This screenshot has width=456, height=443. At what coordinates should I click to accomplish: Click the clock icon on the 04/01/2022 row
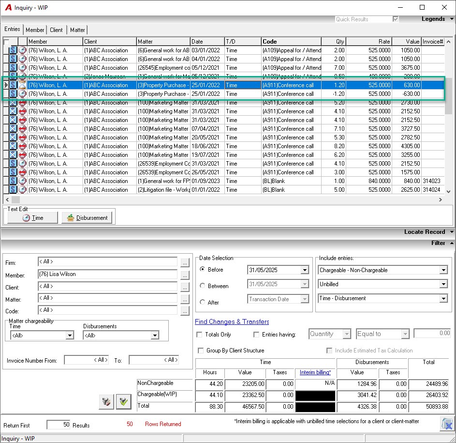[22, 59]
